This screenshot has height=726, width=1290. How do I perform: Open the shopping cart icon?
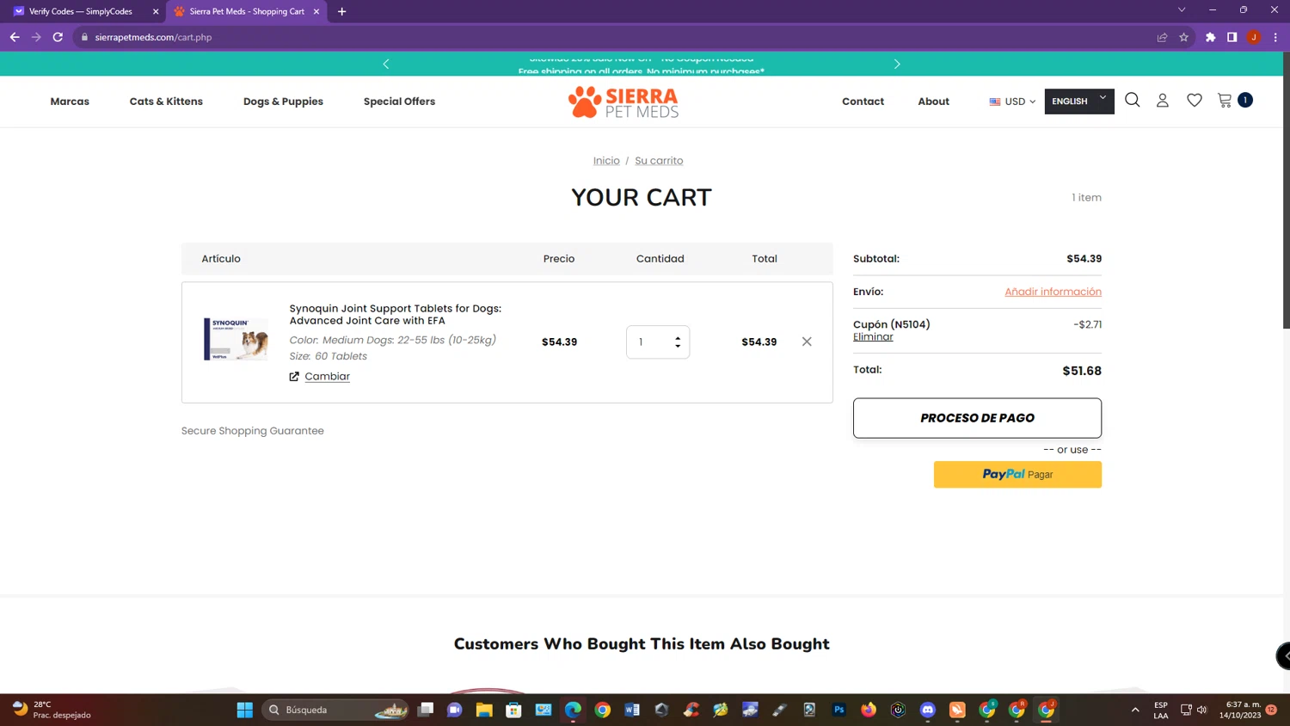click(1225, 101)
